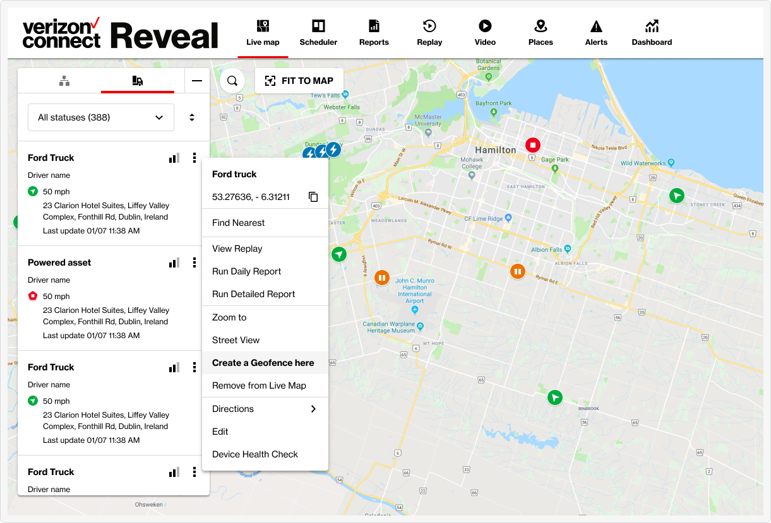Open the Scheduler from the top navigation
This screenshot has width=771, height=523.
pyautogui.click(x=318, y=32)
